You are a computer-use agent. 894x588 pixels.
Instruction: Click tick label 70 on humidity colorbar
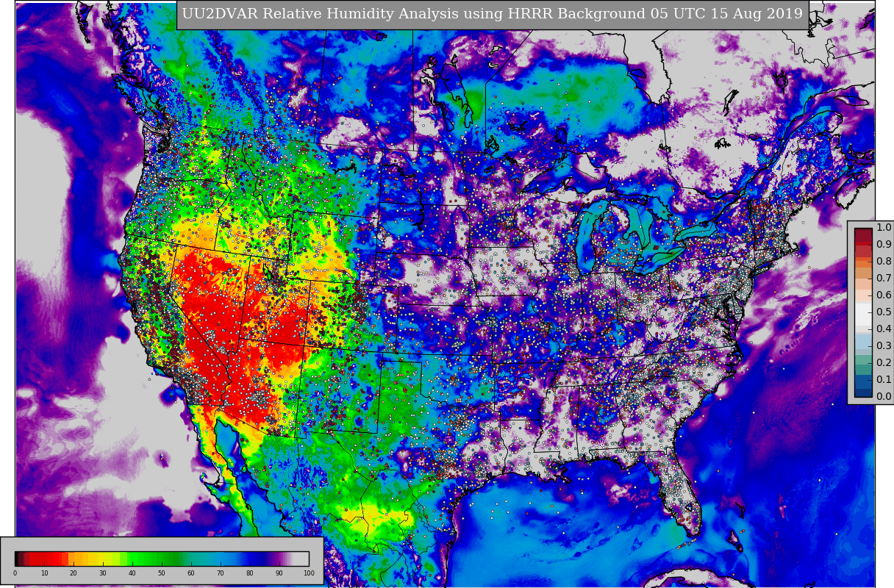click(221, 573)
